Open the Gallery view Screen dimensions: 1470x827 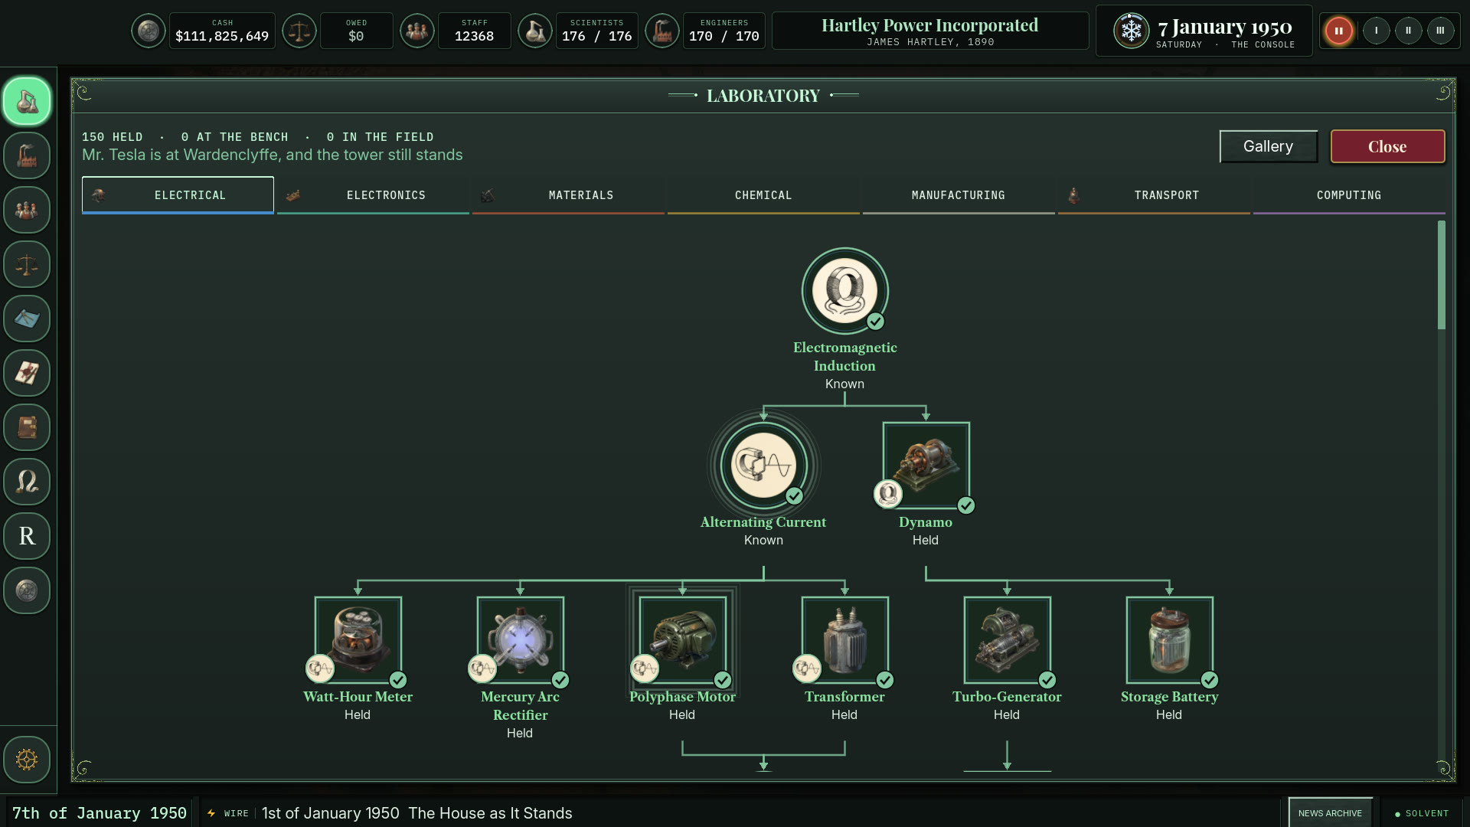pos(1269,146)
